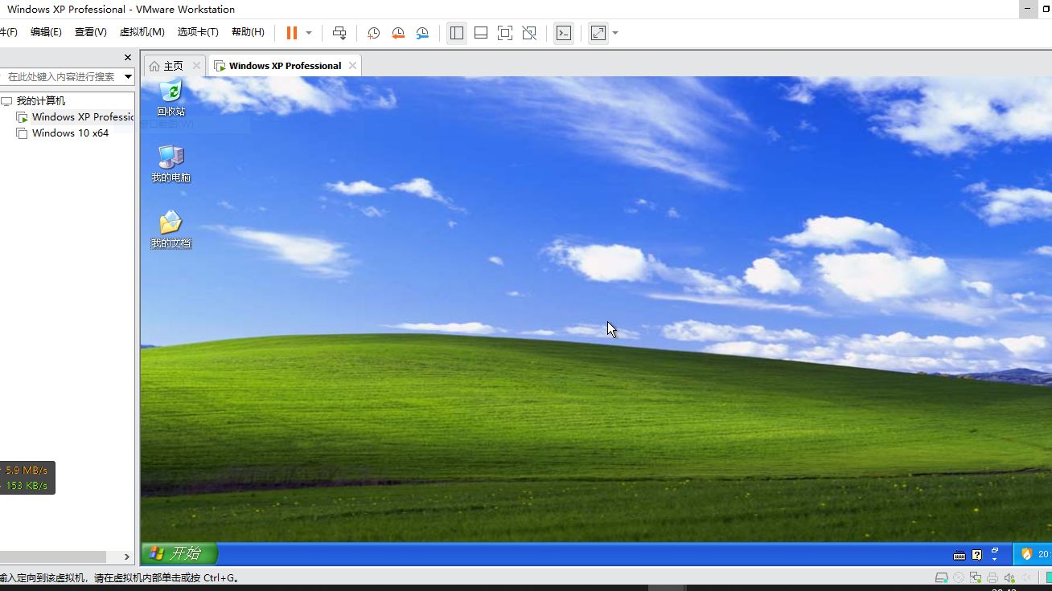Open the 编辑(E) menu

46,32
